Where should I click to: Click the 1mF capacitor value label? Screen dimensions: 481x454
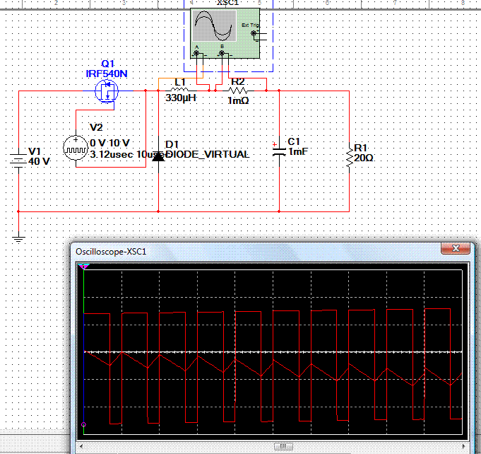[x=298, y=151]
